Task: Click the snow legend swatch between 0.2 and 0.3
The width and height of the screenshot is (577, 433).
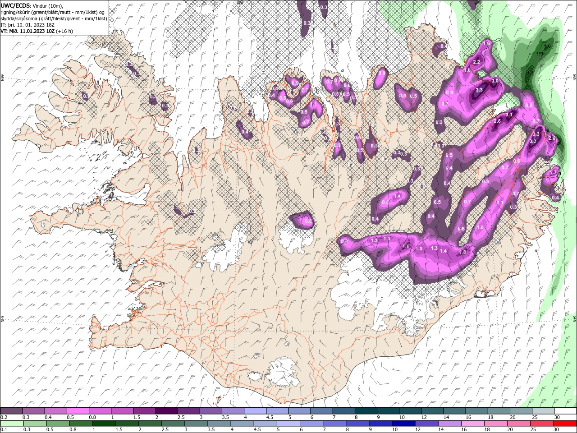Action: pyautogui.click(x=11, y=410)
